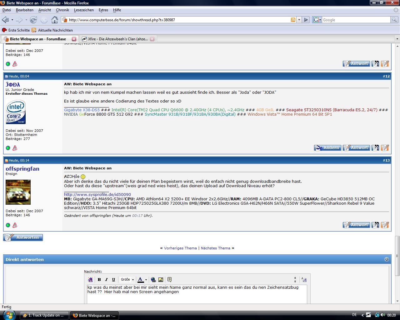This screenshot has width=400, height=320.
Task: Open the text color dropdown arrow
Action: (x=146, y=280)
